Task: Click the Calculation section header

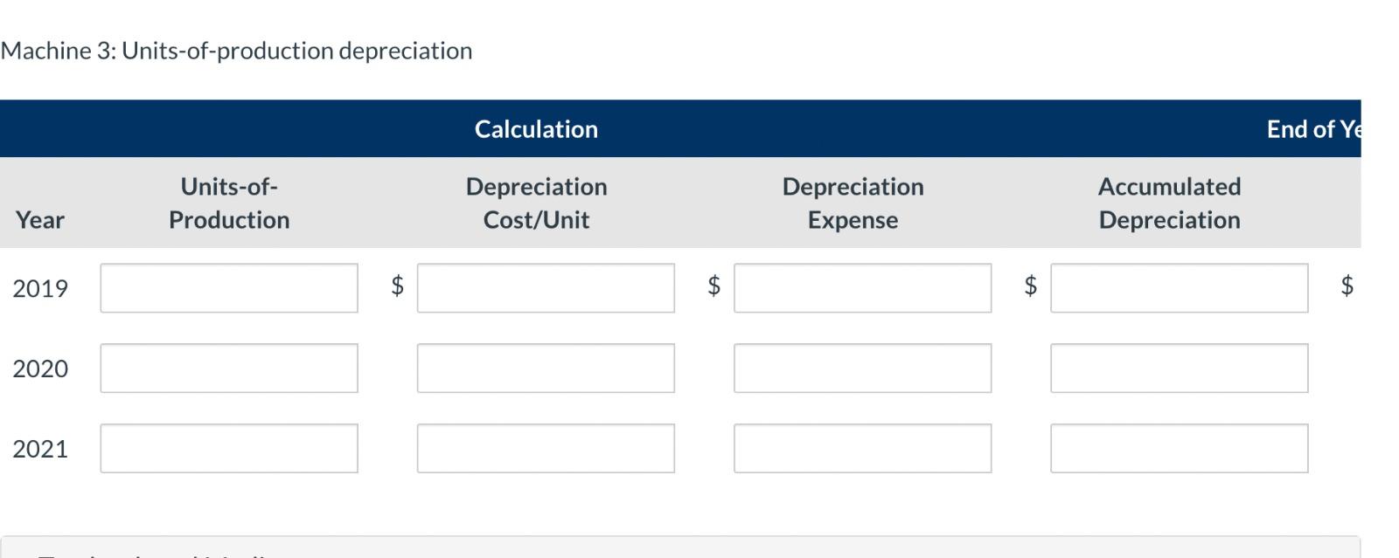Action: (537, 129)
